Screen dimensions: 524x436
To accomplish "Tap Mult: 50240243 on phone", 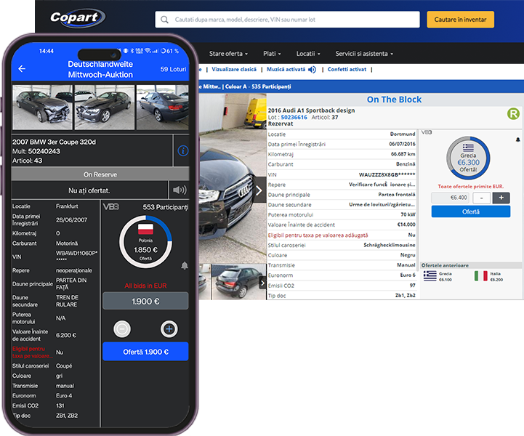I will [36, 151].
